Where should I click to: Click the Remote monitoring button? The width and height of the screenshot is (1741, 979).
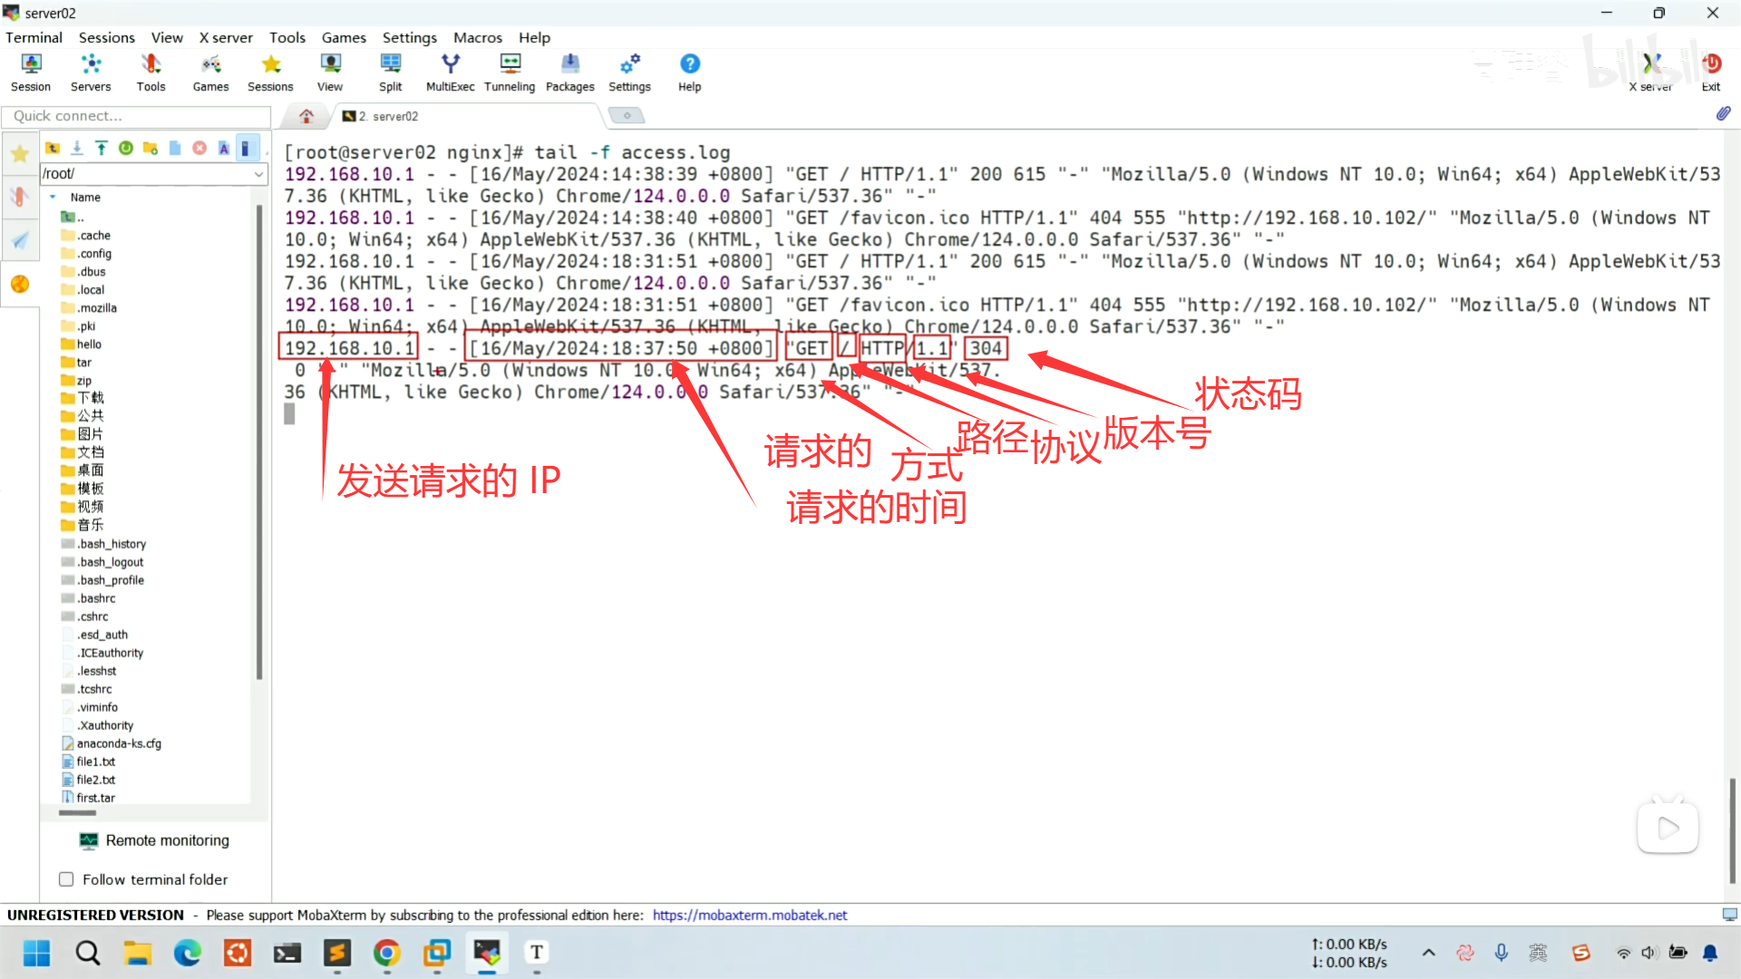[155, 840]
